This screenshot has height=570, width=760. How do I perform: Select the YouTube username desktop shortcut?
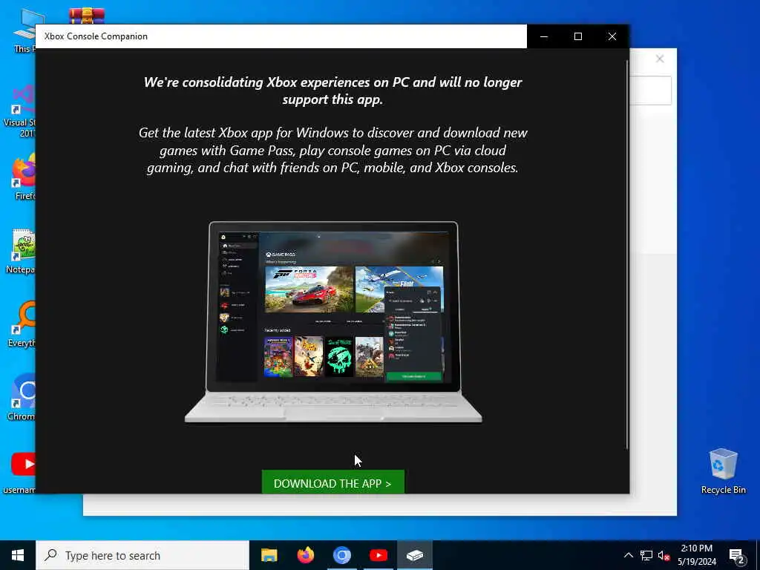tap(19, 473)
